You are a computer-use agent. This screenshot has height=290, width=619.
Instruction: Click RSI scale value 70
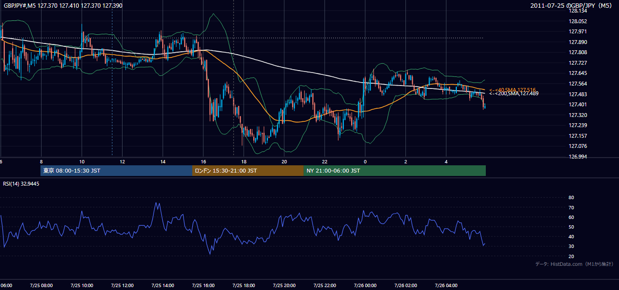pyautogui.click(x=572, y=207)
